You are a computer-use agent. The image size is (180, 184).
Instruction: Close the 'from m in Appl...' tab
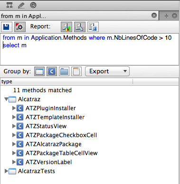[154, 16]
